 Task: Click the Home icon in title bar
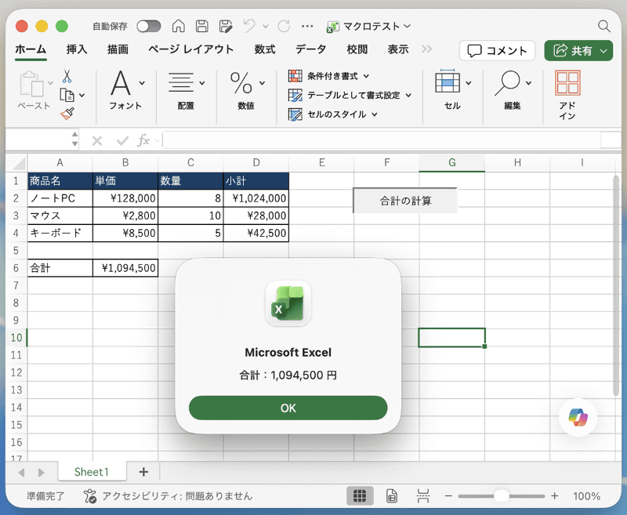point(179,26)
